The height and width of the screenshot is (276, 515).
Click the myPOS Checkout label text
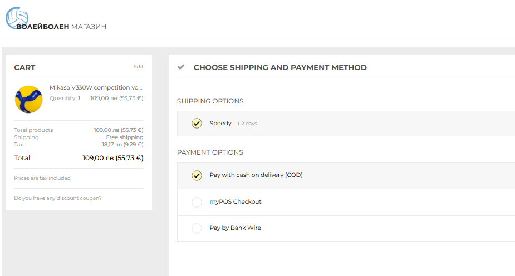pos(236,201)
